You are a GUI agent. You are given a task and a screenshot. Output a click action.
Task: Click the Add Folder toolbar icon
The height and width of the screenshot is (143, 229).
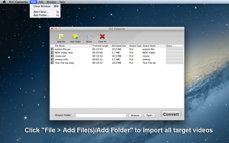[75, 37]
